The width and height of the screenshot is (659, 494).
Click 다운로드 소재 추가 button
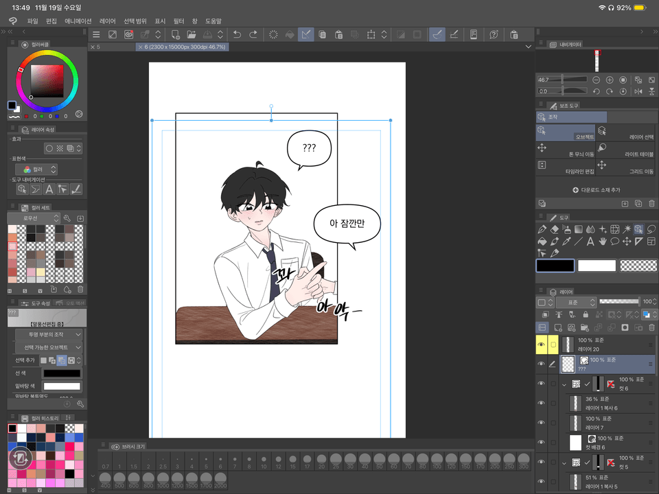point(597,190)
